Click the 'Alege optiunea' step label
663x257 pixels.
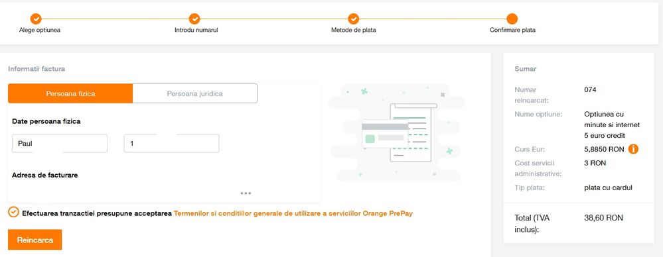pos(40,30)
